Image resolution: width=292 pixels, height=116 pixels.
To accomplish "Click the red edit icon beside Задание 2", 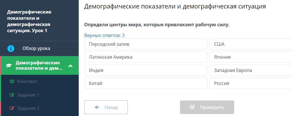I will tap(12, 108).
